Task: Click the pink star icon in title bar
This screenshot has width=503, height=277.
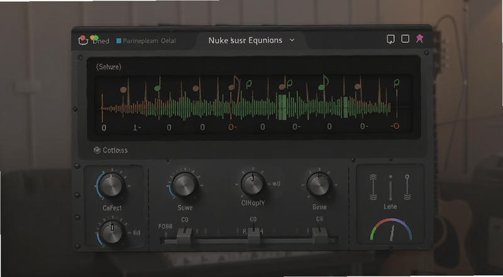Action: pyautogui.click(x=419, y=38)
